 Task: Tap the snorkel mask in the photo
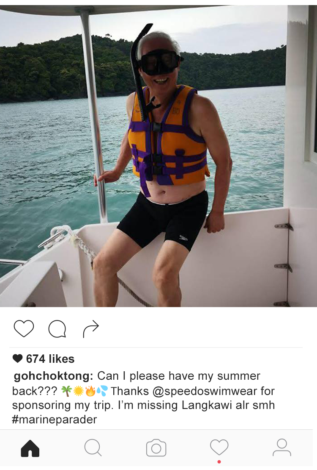[x=160, y=62]
